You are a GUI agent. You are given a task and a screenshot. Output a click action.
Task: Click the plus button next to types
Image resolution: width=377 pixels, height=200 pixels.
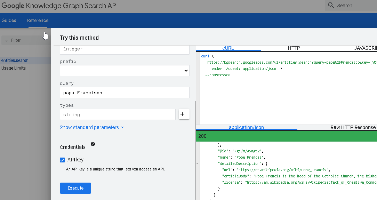pos(184,114)
